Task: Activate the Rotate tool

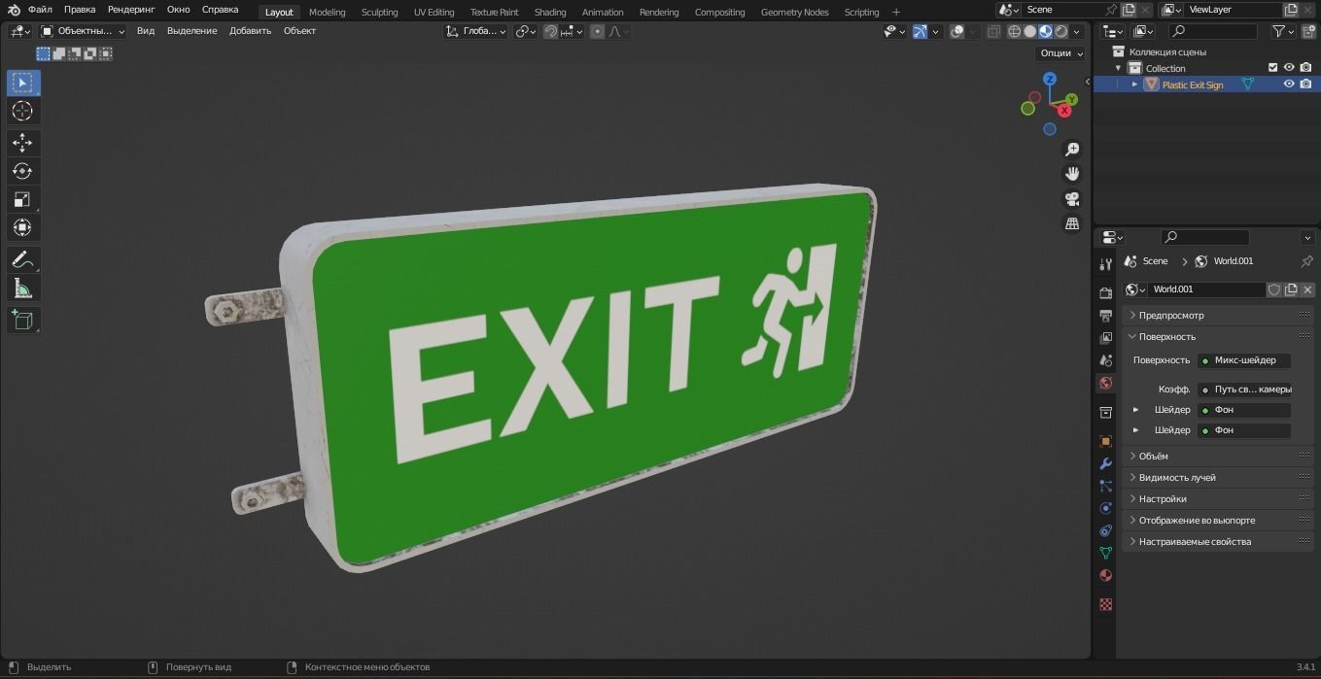Action: [22, 172]
